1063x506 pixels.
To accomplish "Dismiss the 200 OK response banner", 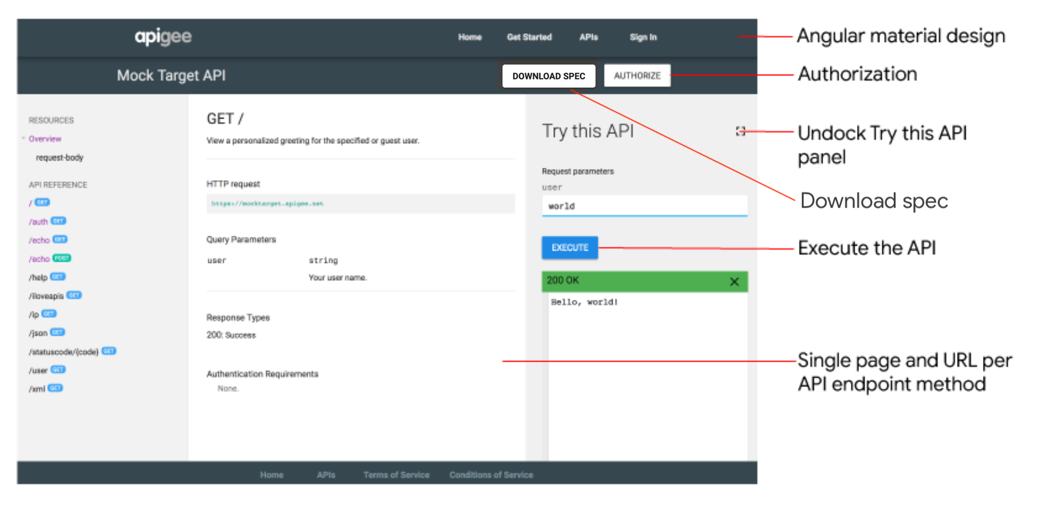I will point(734,281).
